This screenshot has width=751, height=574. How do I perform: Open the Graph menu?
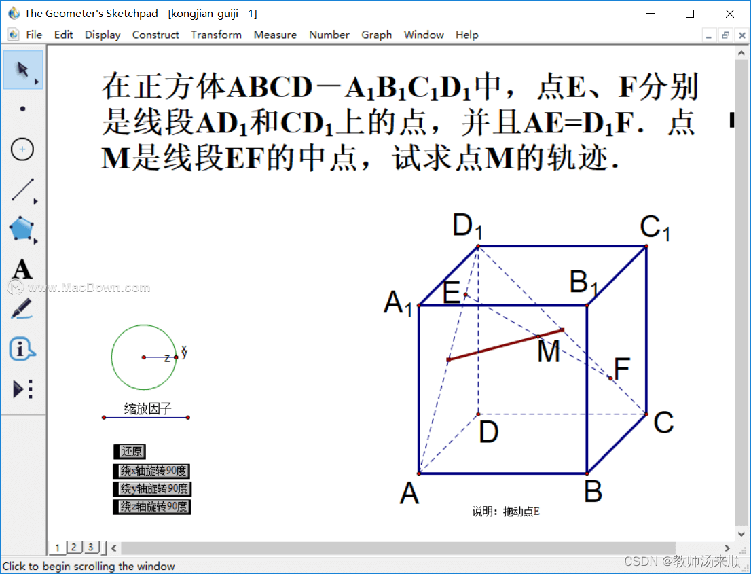[x=376, y=35]
